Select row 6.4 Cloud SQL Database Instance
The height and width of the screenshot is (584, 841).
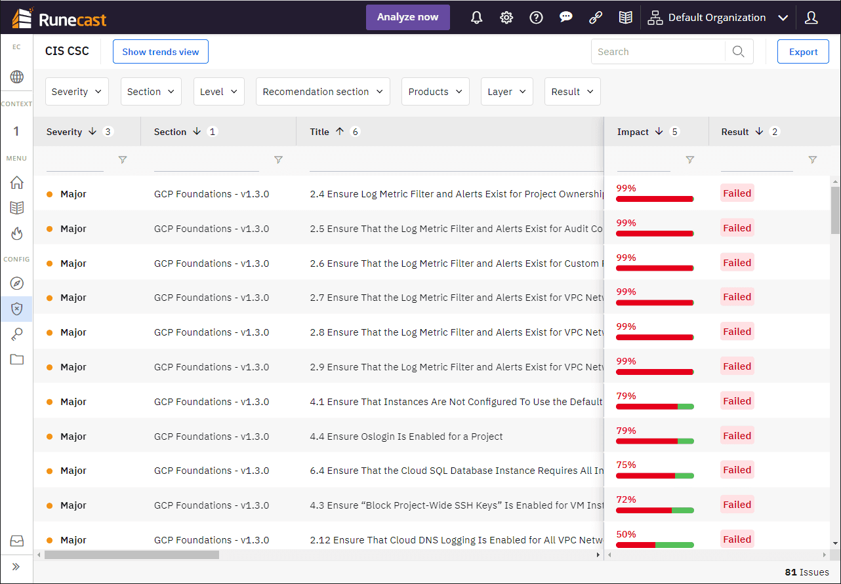pos(457,471)
